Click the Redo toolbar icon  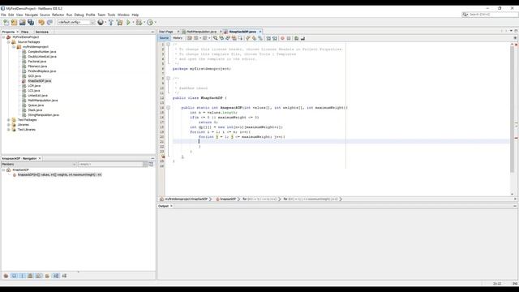click(x=49, y=22)
